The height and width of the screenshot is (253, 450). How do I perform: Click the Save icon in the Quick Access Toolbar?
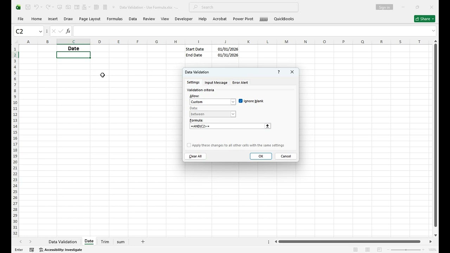28,7
